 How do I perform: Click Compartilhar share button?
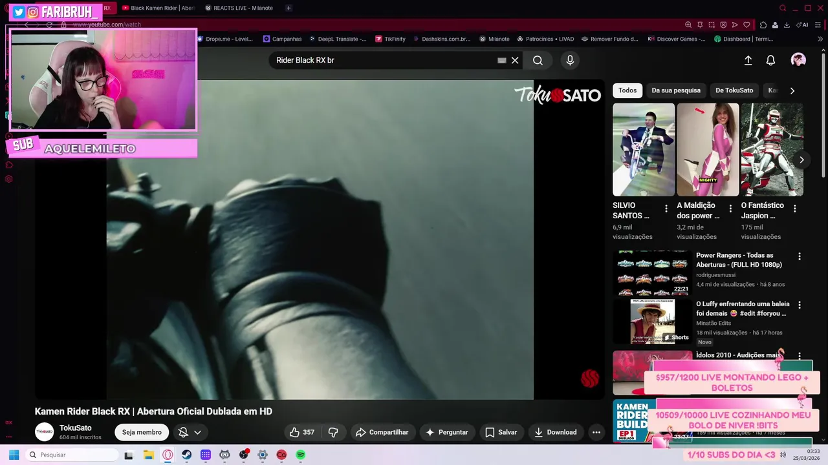coord(382,432)
